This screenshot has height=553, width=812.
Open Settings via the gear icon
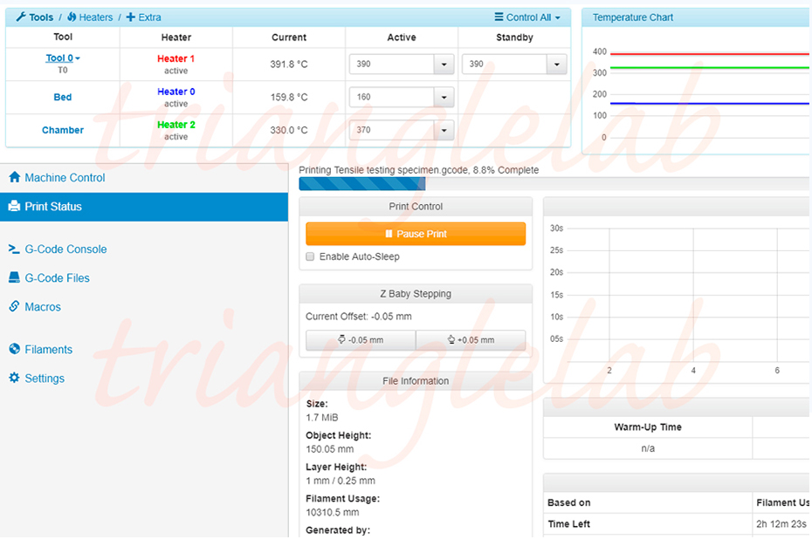14,379
